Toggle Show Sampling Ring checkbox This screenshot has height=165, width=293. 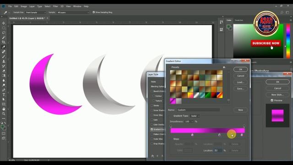[93, 12]
